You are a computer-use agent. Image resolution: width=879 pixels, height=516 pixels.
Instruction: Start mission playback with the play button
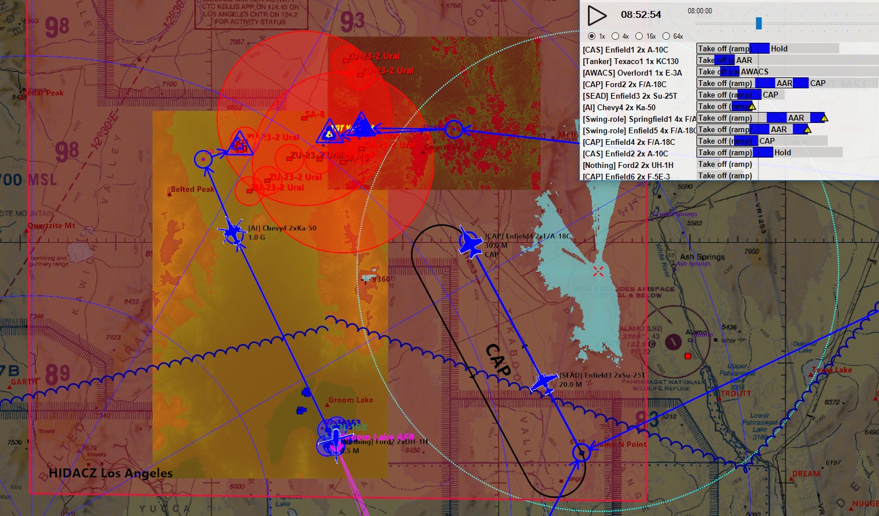click(x=597, y=16)
